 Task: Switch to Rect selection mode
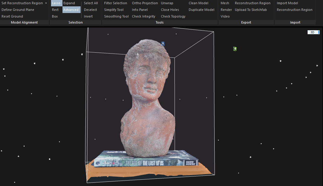click(55, 9)
